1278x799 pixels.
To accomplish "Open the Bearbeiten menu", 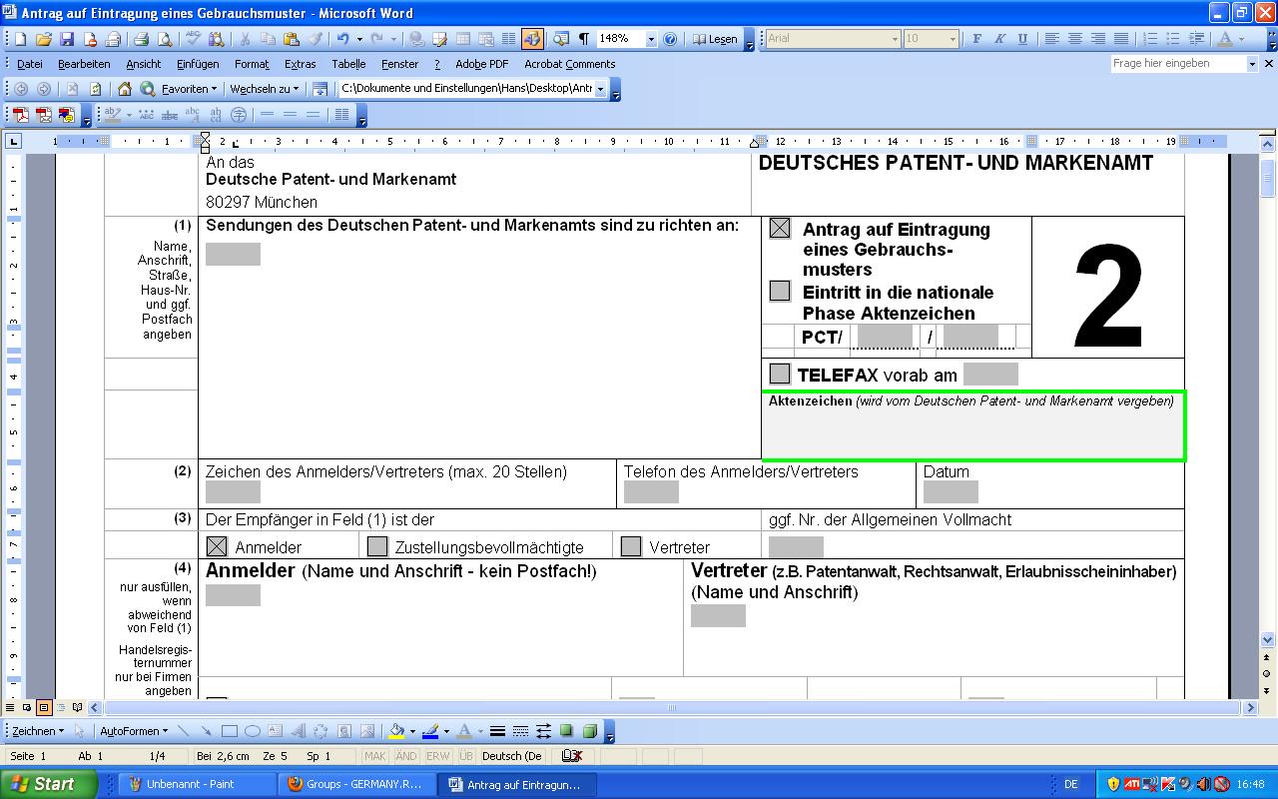I will click(84, 64).
